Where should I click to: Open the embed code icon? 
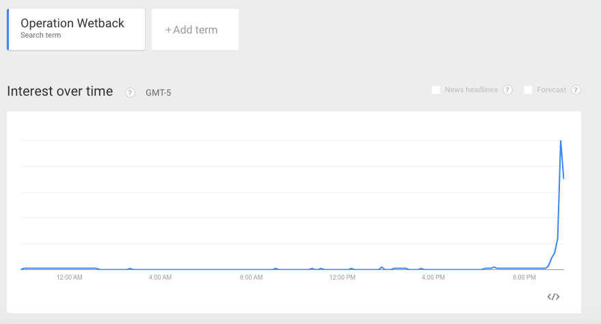point(554,297)
